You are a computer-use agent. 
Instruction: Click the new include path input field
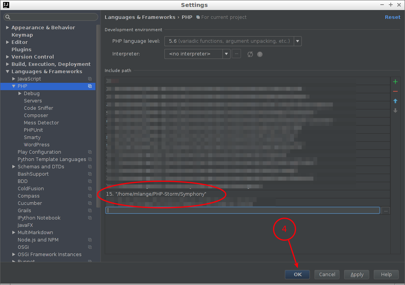click(x=243, y=210)
